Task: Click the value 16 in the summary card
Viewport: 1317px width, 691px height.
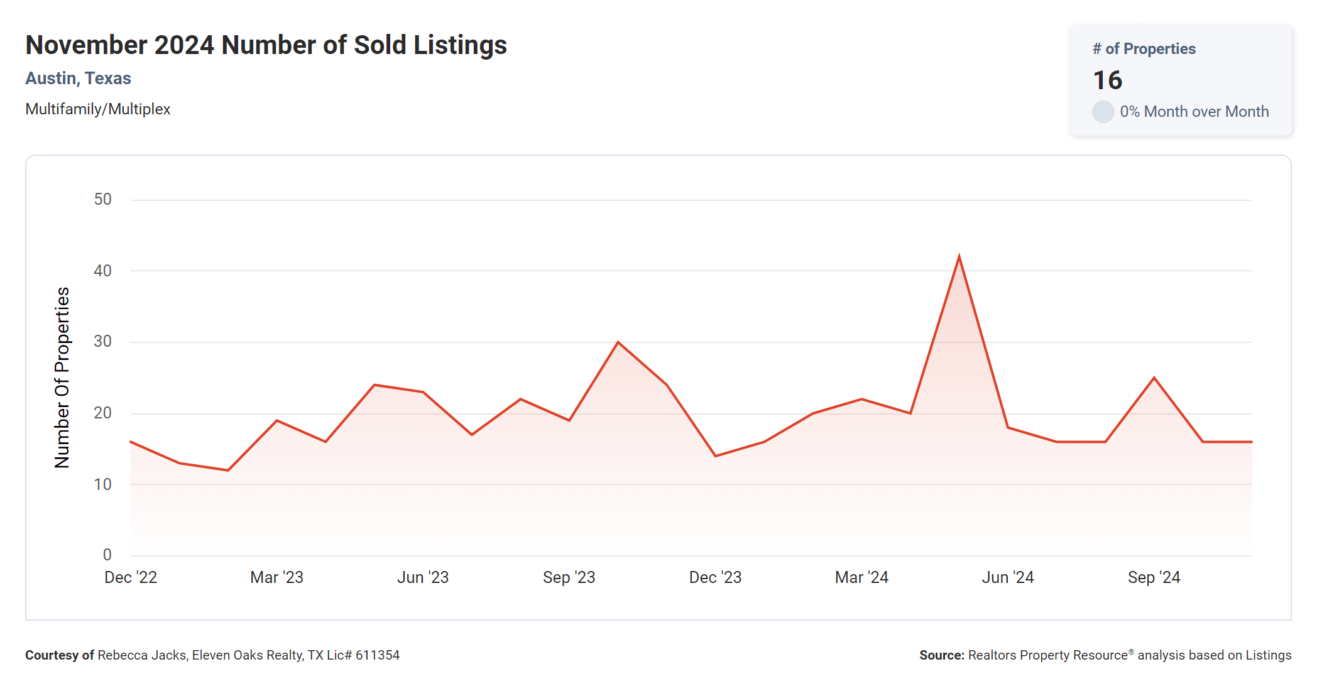Action: point(1107,80)
